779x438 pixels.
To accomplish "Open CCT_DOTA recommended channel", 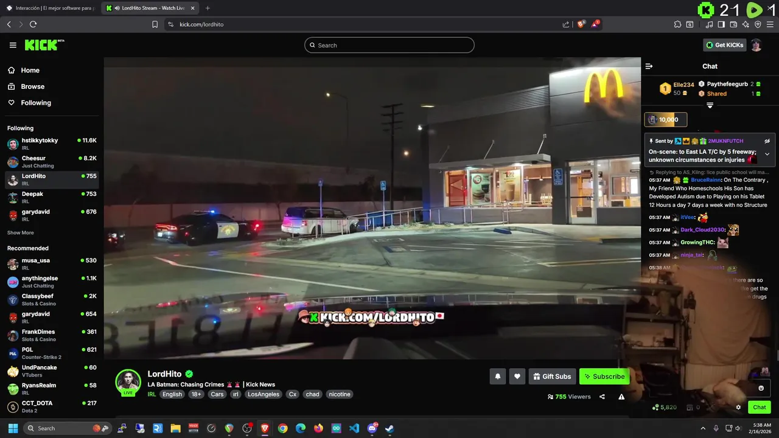I will click(x=52, y=407).
